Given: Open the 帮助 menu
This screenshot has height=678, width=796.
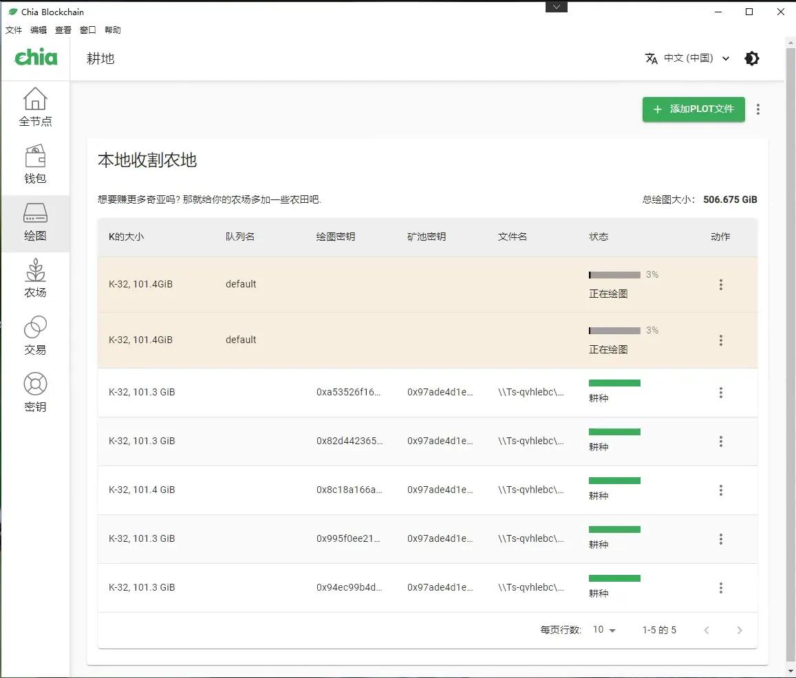Looking at the screenshot, I should coord(113,30).
